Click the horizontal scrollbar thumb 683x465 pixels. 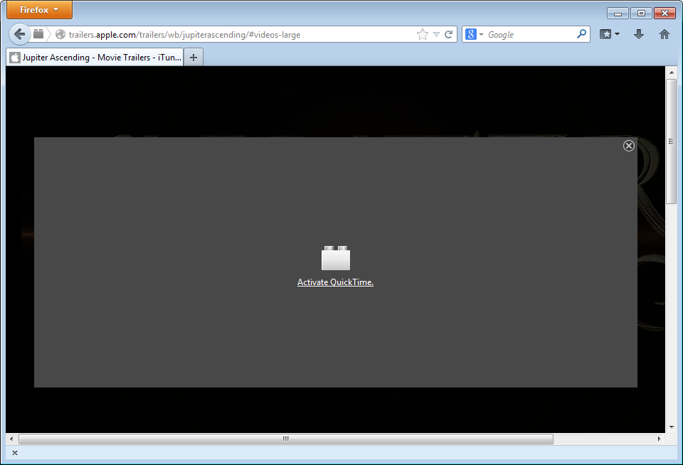coord(285,439)
